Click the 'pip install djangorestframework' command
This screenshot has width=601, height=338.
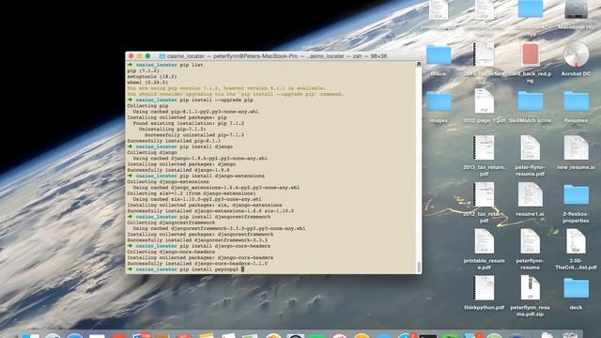199,217
